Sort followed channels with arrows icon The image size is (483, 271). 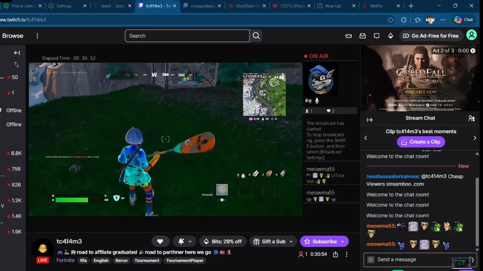tap(16, 65)
